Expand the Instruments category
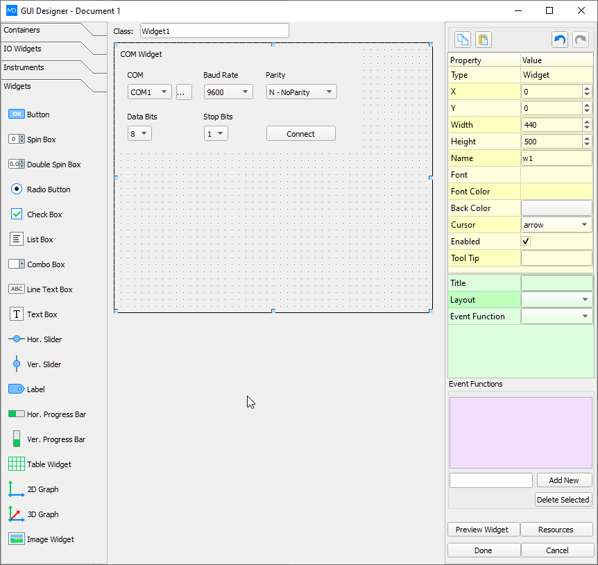Screen dimensions: 598x565 click(x=28, y=67)
